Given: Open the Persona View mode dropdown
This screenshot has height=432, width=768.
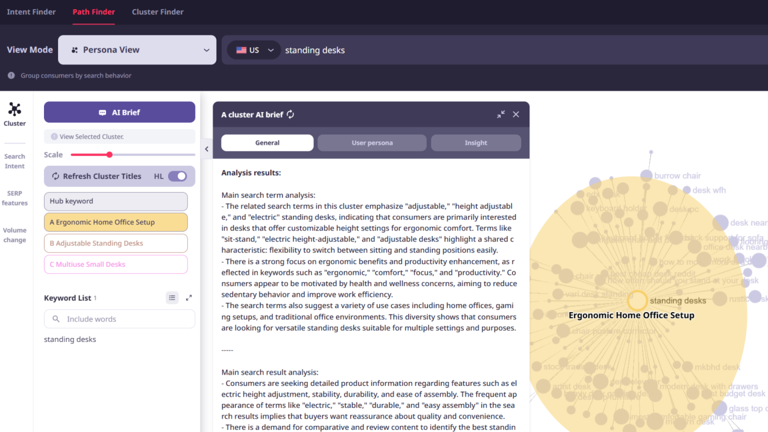Looking at the screenshot, I should point(136,49).
